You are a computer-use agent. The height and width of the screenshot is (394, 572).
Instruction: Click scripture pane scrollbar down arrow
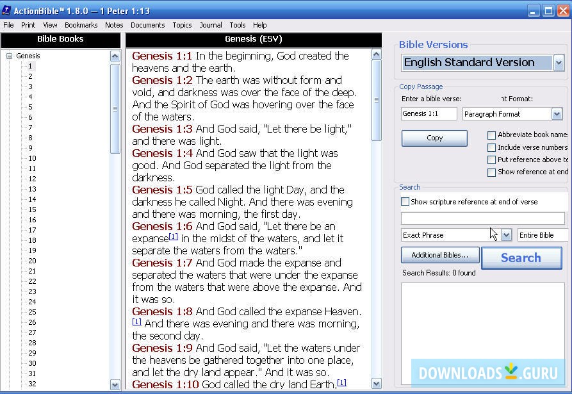tap(377, 383)
